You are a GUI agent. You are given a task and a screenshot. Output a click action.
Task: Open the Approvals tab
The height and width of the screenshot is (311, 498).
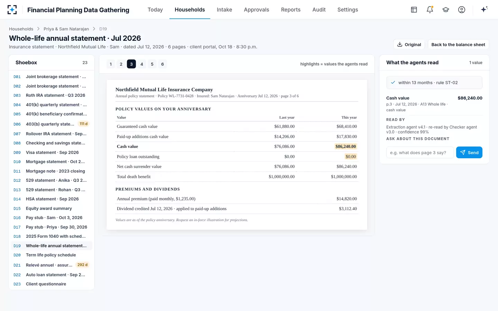click(x=257, y=10)
